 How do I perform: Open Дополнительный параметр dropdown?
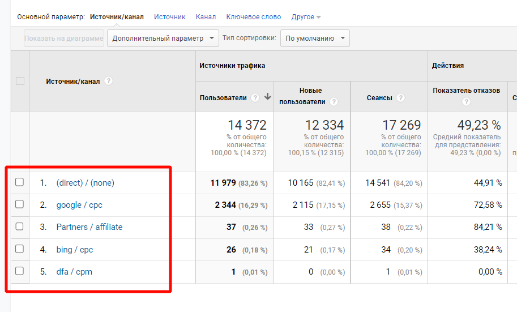163,39
